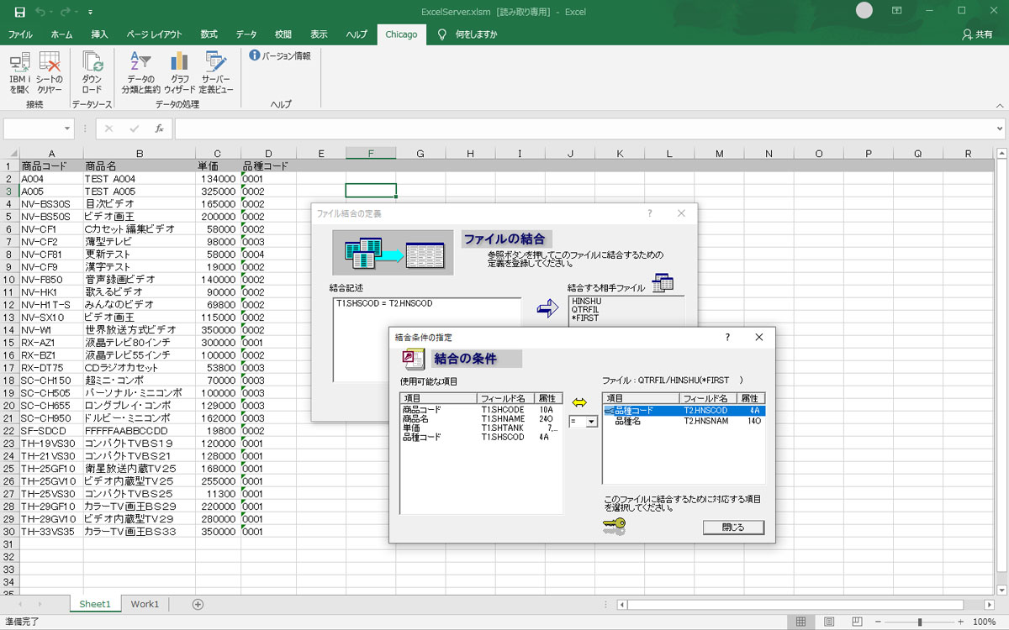The height and width of the screenshot is (630, 1009).
Task: Click cell A2 containing A004
Action: (x=51, y=179)
